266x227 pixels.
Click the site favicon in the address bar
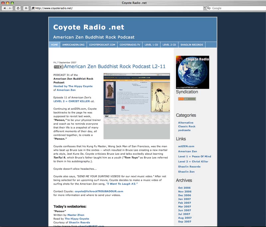click(33, 8)
